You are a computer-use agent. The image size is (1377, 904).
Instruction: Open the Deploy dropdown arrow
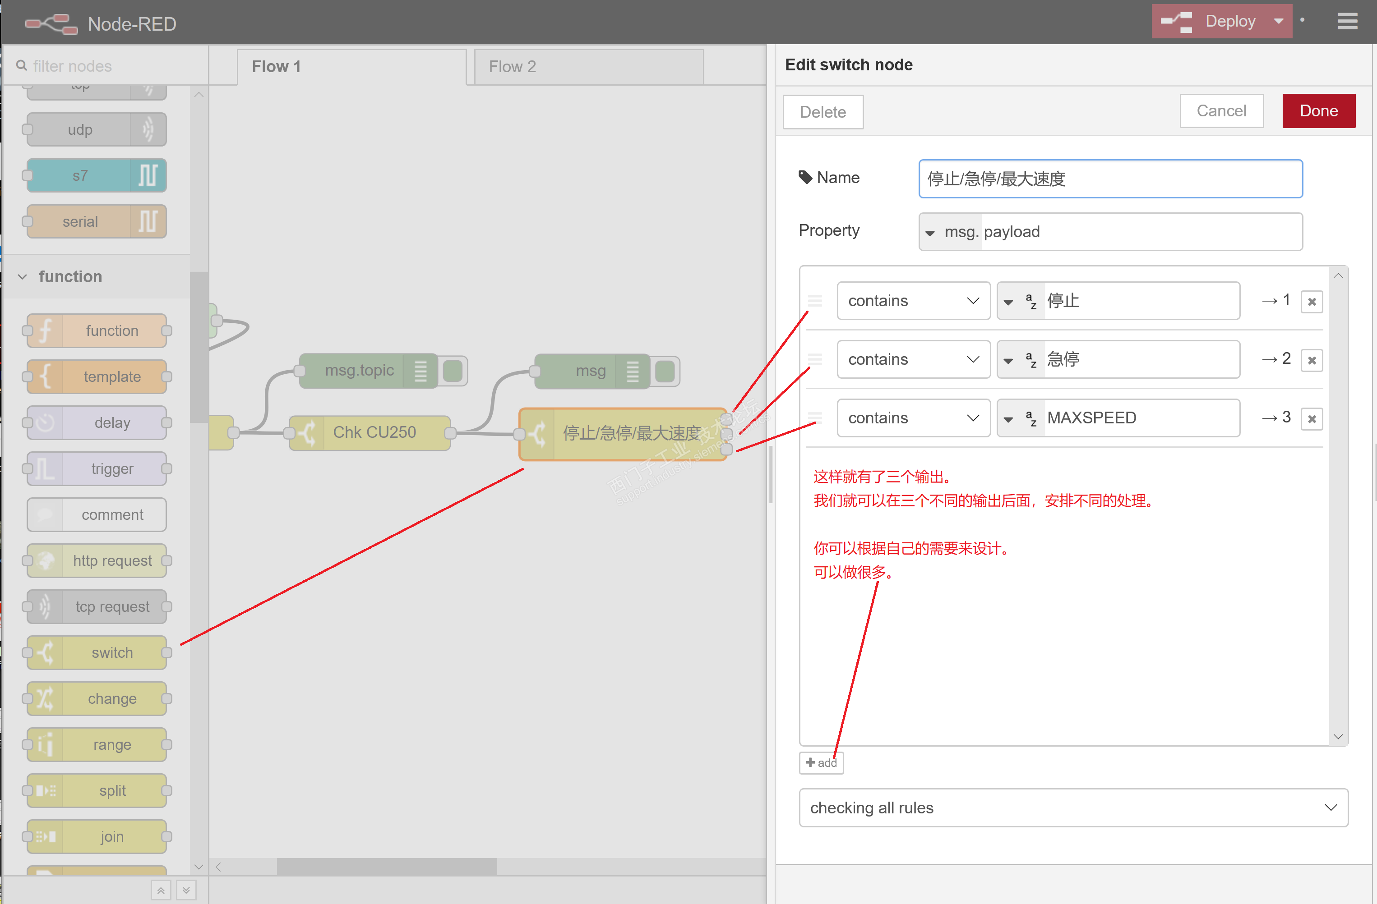coord(1278,21)
